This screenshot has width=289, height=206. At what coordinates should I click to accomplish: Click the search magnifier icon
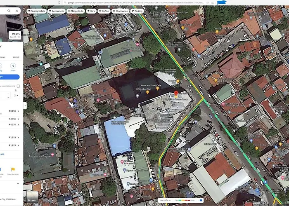tap(9, 11)
